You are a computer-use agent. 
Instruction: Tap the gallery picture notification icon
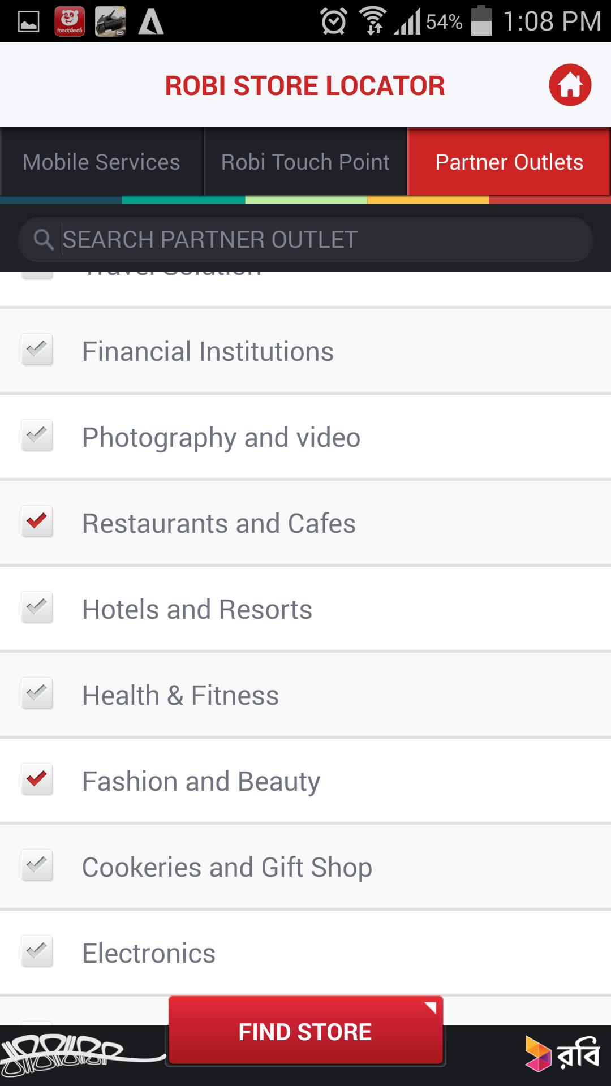tap(28, 21)
